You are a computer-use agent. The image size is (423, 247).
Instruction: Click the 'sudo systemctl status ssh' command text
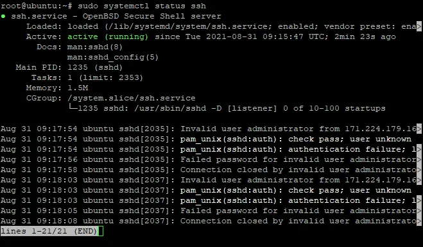point(142,6)
